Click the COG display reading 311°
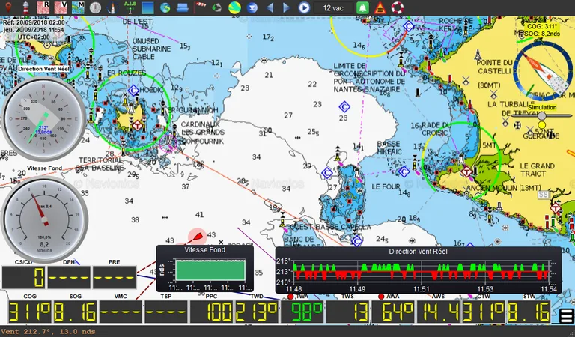This screenshot has width=575, height=337. (x=31, y=312)
